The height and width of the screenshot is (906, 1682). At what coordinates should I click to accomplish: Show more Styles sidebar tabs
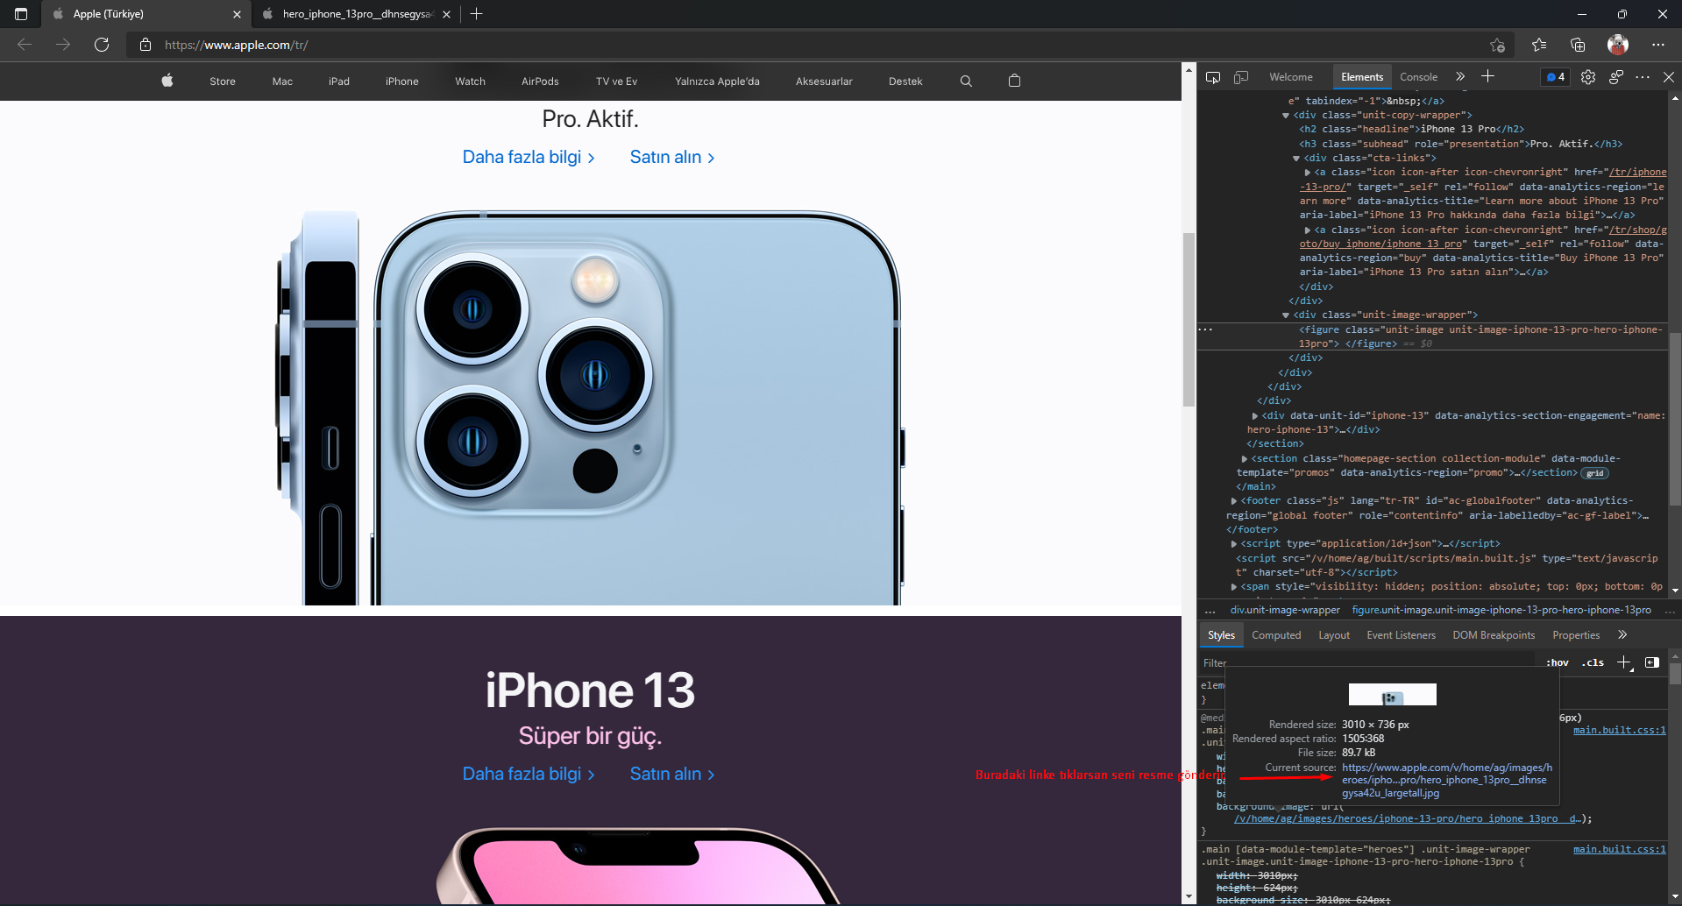pyautogui.click(x=1622, y=635)
